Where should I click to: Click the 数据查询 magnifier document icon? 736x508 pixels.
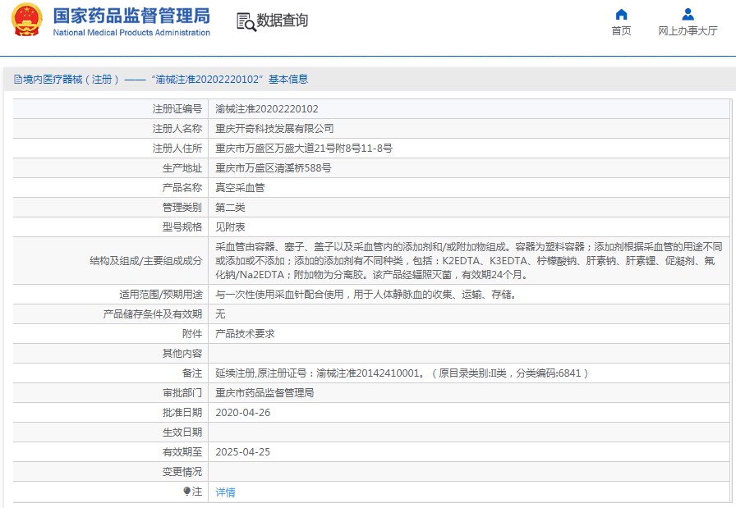[x=246, y=21]
